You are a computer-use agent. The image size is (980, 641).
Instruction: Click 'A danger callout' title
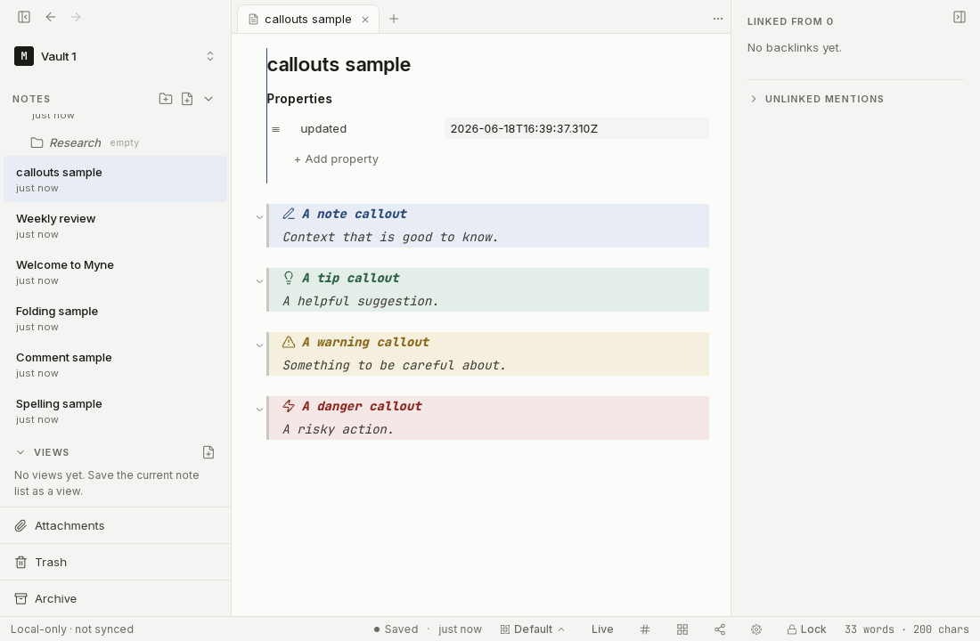click(x=362, y=406)
